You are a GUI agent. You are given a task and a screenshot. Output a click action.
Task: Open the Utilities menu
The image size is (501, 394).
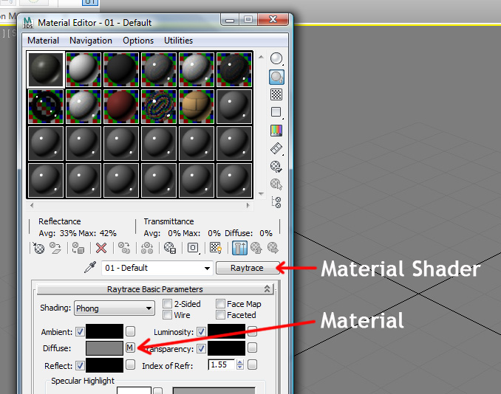click(x=178, y=41)
